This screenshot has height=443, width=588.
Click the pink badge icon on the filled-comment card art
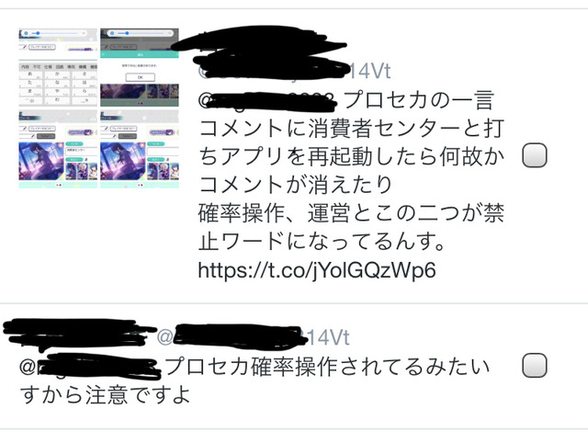coord(61,145)
